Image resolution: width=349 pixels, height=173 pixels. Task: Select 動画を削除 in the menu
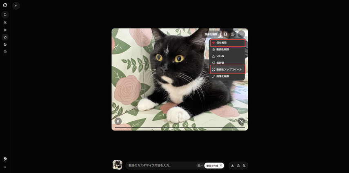click(227, 50)
